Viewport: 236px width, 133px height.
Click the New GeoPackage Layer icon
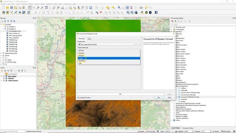[x=7, y=13]
